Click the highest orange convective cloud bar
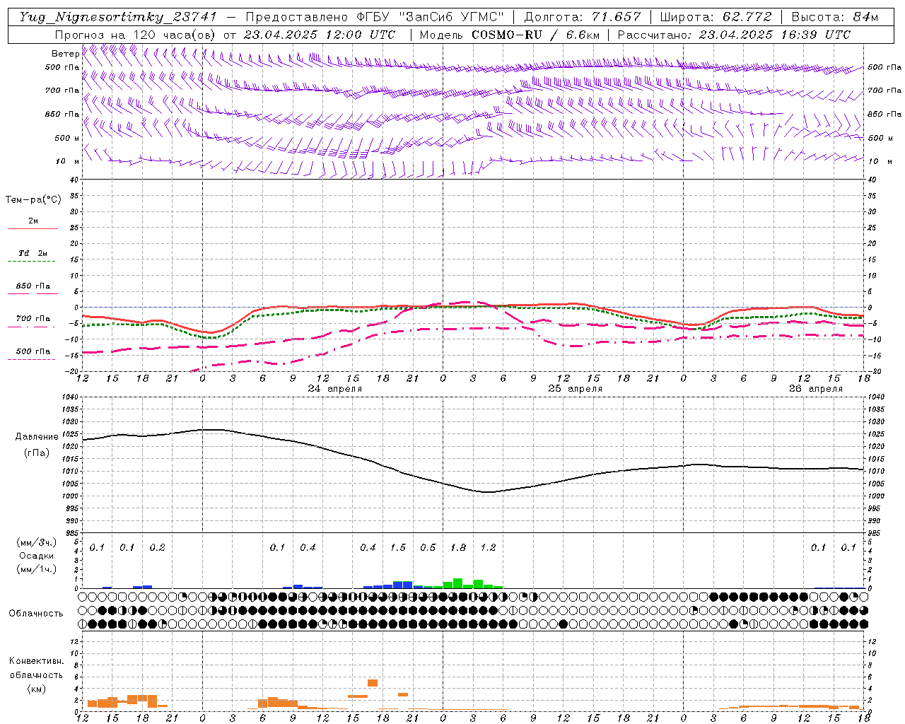The image size is (905, 724). click(373, 683)
